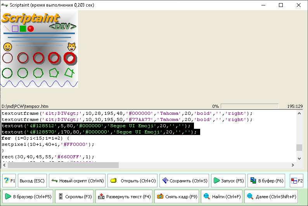Find next match with Далее button
Viewport: 308px width, 206px height.
pos(271,197)
